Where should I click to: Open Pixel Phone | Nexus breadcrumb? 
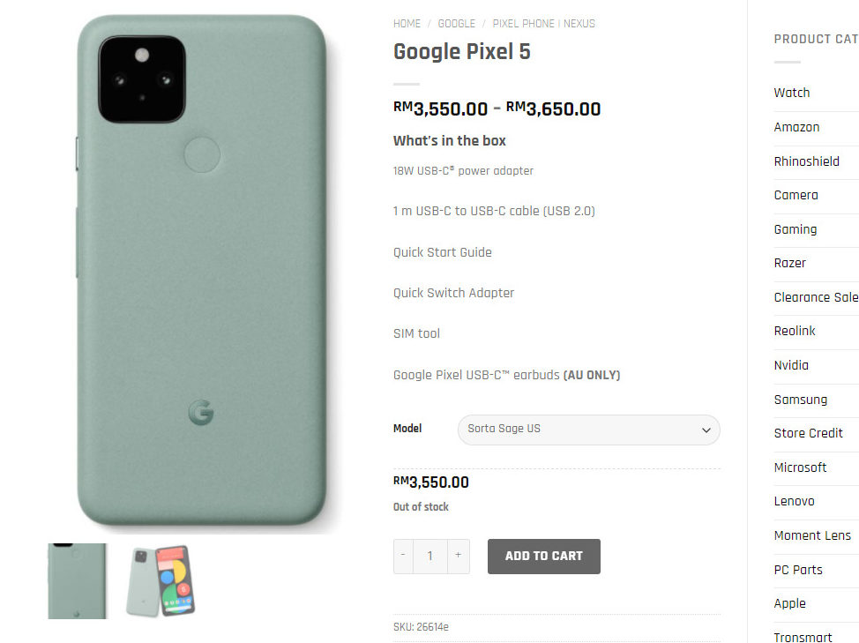coord(543,24)
